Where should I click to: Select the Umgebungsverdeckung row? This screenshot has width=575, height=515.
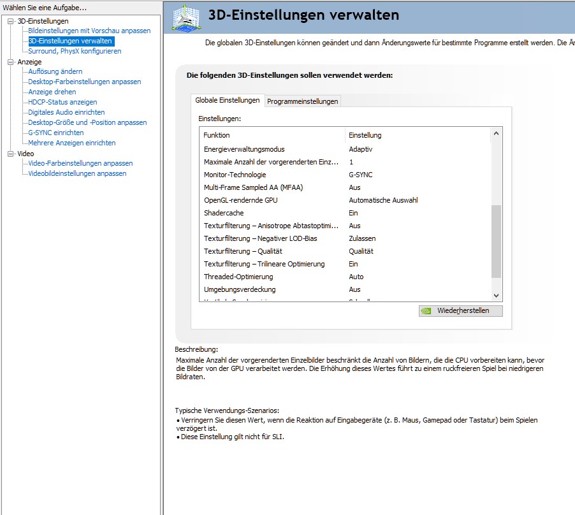point(345,289)
